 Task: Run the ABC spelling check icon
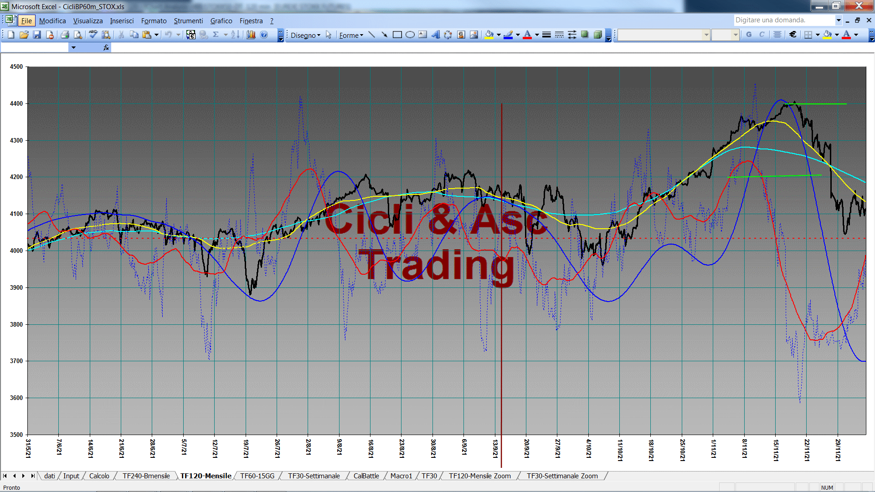(93, 35)
